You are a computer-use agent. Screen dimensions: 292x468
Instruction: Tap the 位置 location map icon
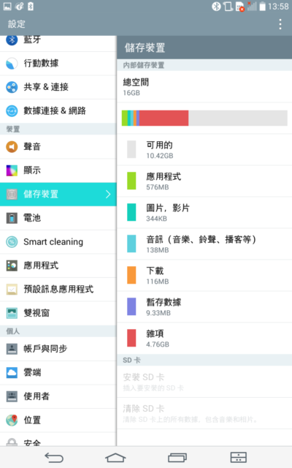[12, 420]
